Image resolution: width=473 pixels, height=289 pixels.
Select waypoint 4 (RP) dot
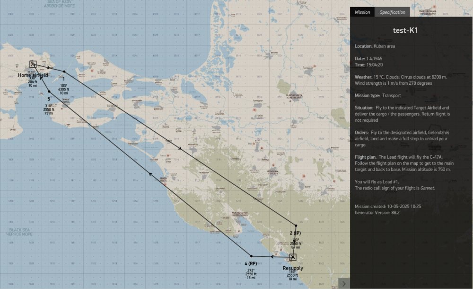tap(251, 256)
